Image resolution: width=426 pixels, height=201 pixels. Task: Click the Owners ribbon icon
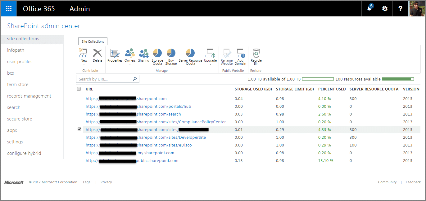(130, 53)
